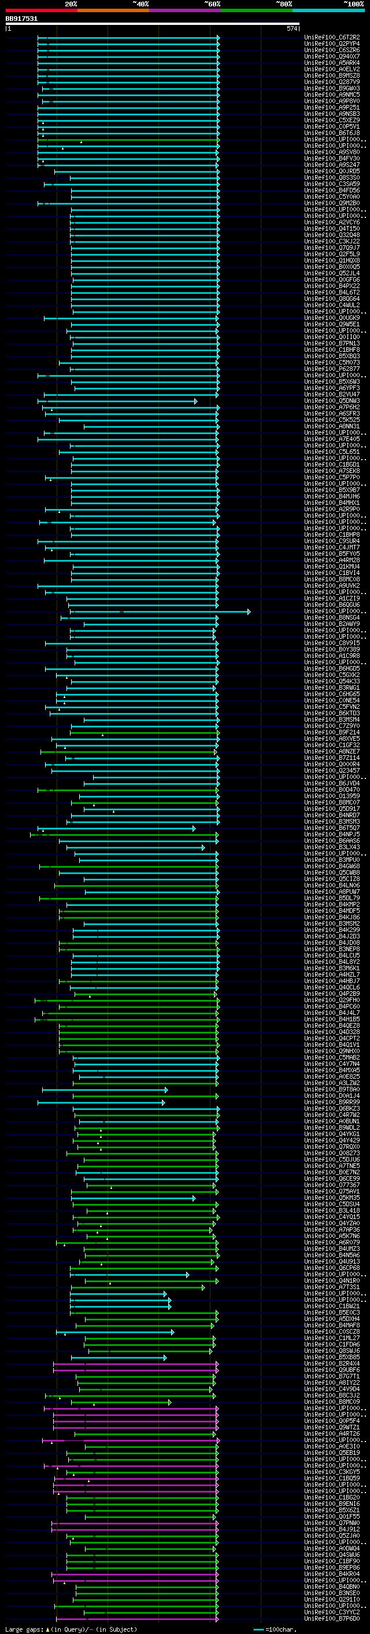Viewport: 370px width, 1634px height.
Task: Select the UniRef100_A9P8V0 label
Action: 332,101
